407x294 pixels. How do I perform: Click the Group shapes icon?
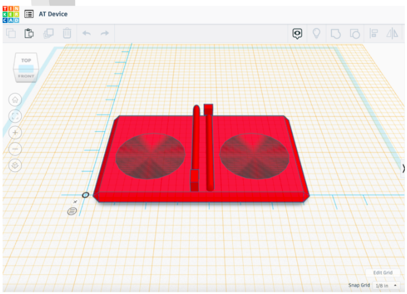tap(335, 34)
